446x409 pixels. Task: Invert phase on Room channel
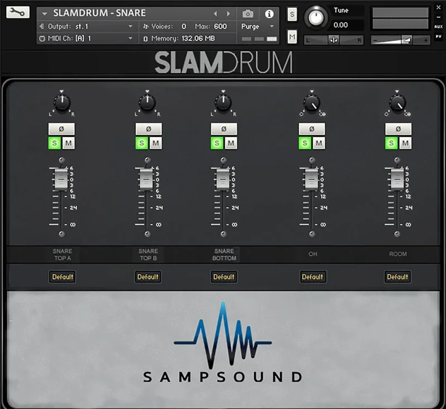click(398, 129)
